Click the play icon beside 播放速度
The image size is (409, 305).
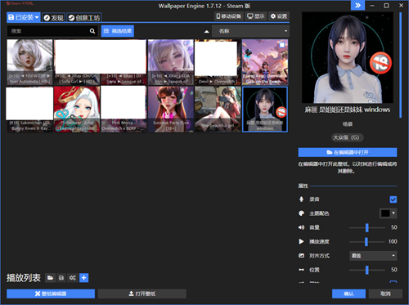[x=301, y=241]
